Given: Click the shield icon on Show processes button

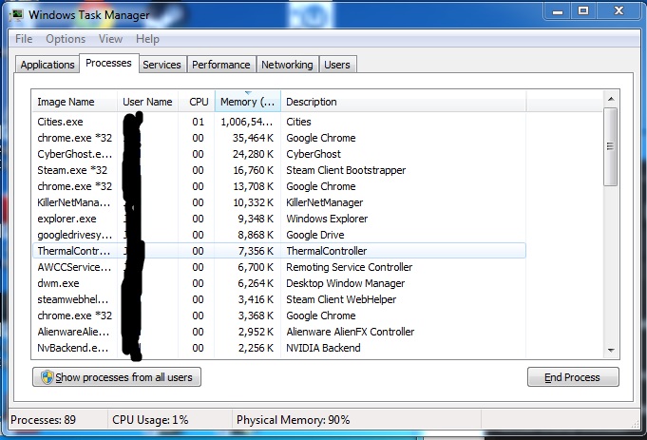Looking at the screenshot, I should pos(45,377).
